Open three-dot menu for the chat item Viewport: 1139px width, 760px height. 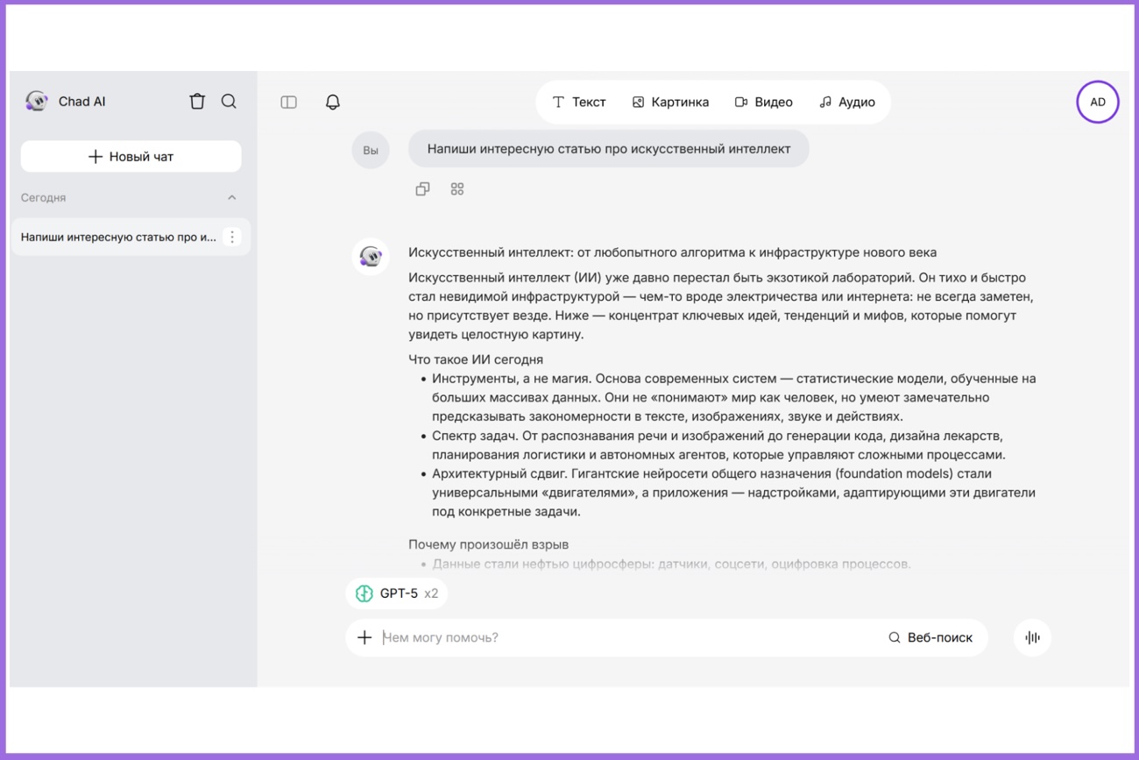click(x=232, y=238)
